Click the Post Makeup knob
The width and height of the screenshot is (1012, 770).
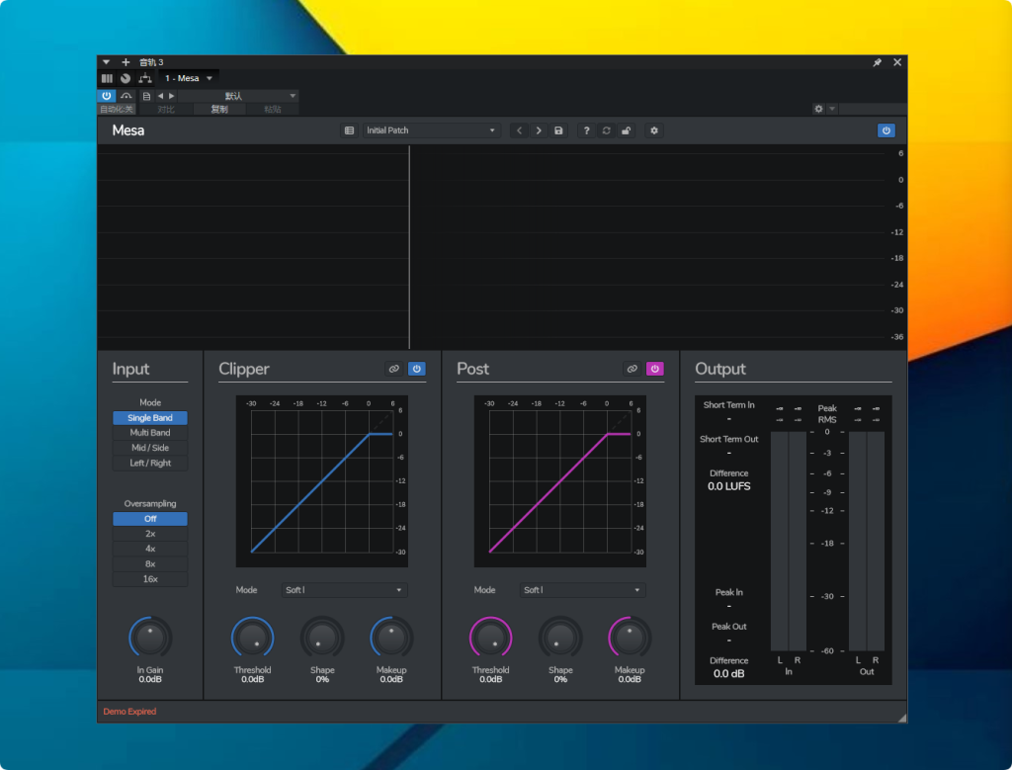(x=630, y=639)
